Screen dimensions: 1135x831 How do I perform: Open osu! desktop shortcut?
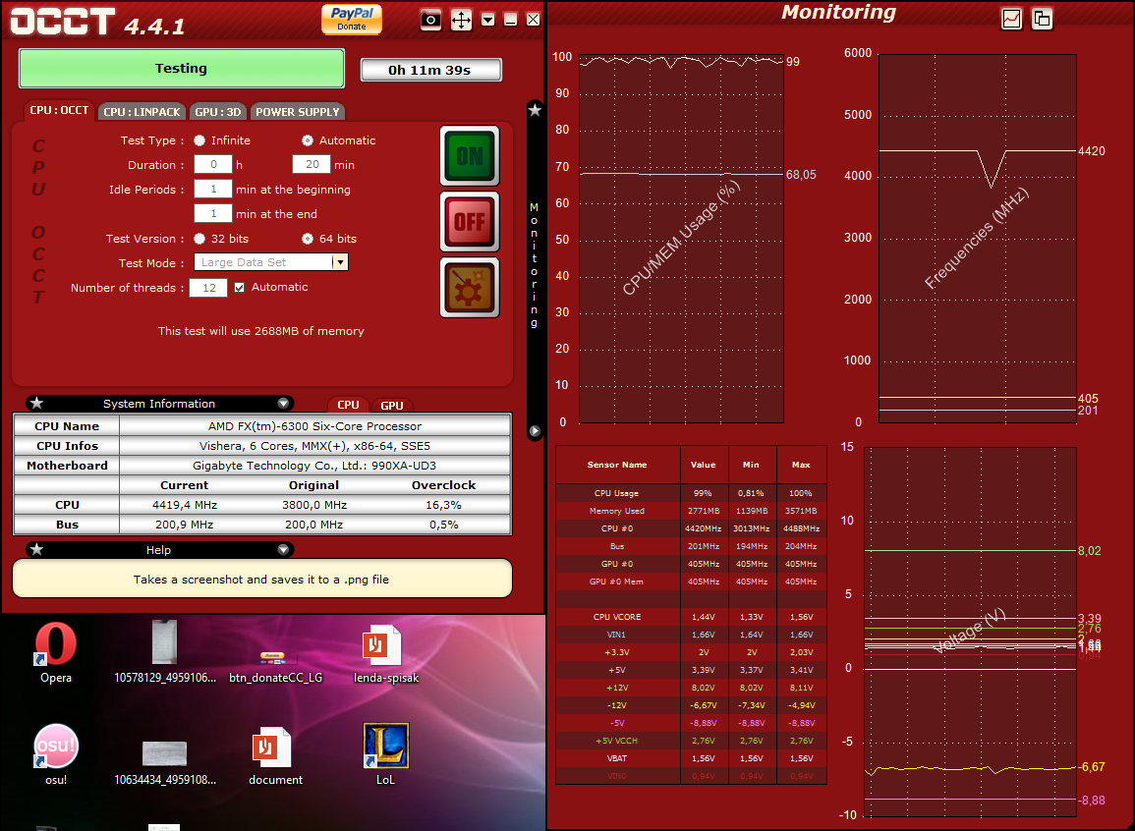pyautogui.click(x=56, y=754)
